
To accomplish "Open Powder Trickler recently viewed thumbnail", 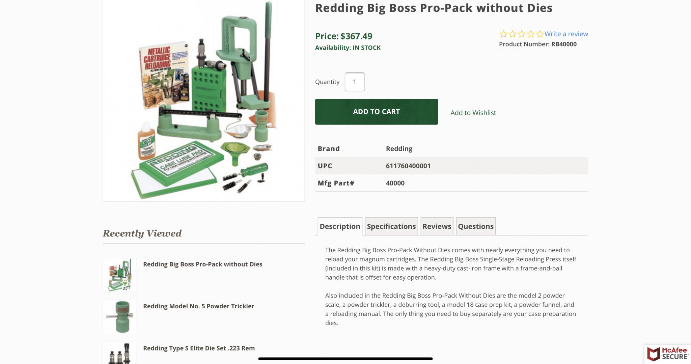I will tap(120, 317).
